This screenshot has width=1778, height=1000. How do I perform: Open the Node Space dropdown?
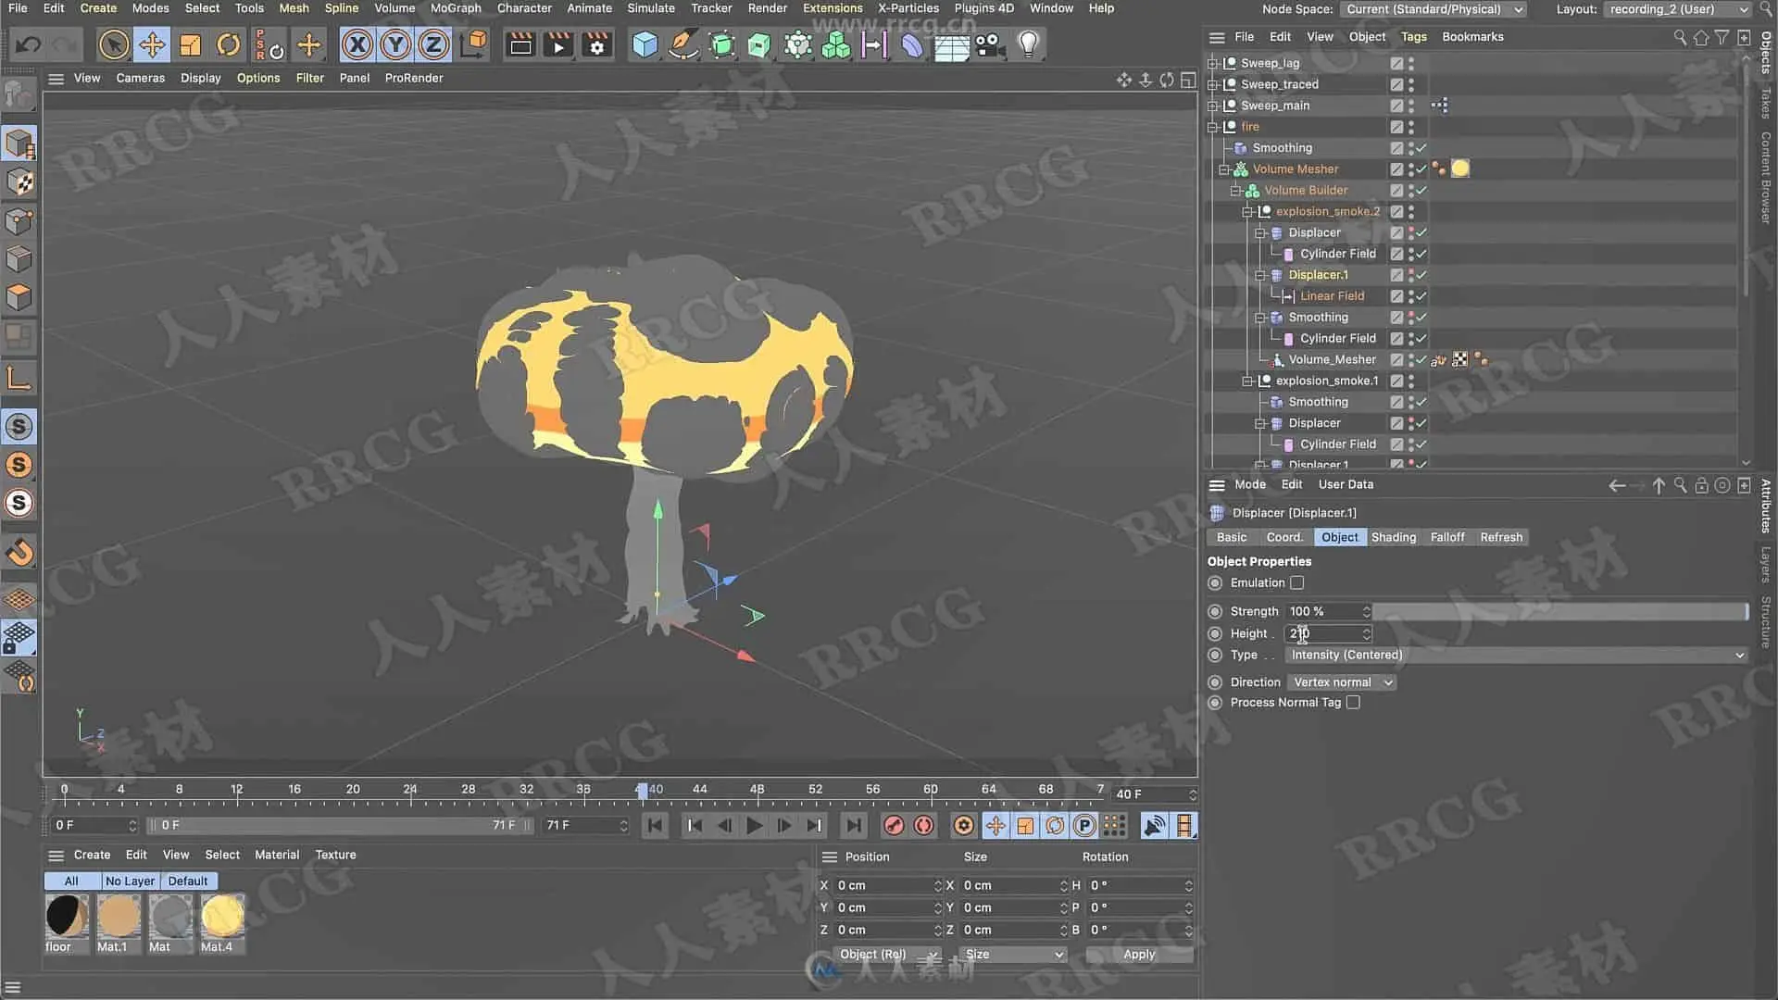1433,9
